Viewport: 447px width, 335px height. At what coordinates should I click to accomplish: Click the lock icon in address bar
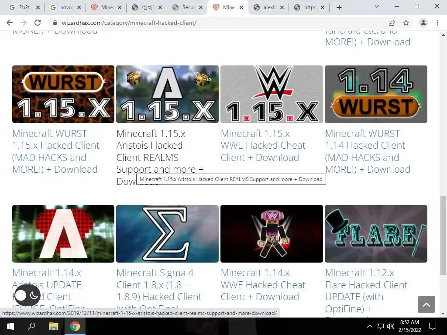coord(55,23)
